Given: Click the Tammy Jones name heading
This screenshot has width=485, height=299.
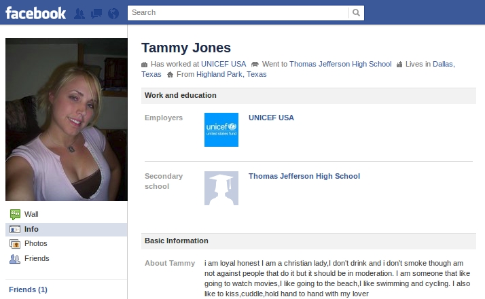Looking at the screenshot, I should [186, 48].
